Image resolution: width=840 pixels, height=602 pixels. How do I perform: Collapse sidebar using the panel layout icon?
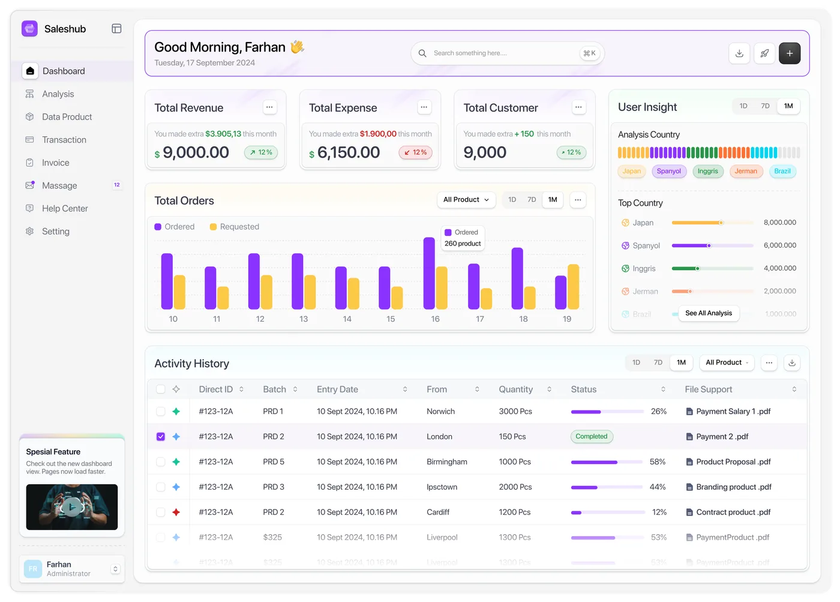coord(116,29)
